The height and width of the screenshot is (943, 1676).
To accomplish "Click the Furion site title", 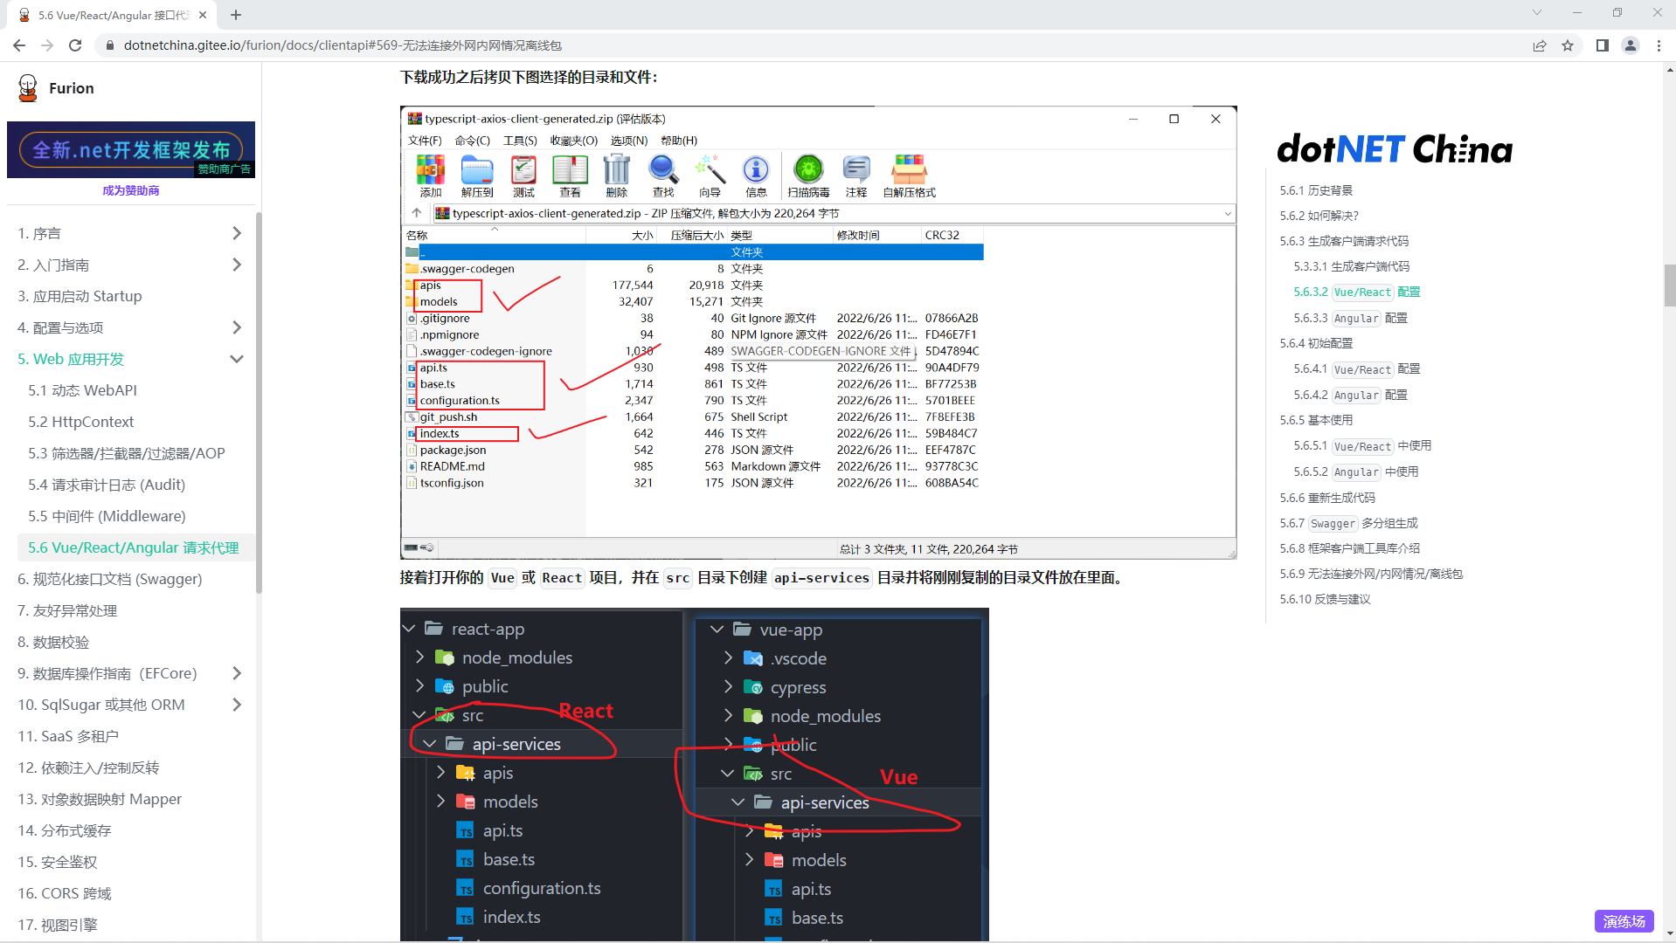I will coord(72,88).
